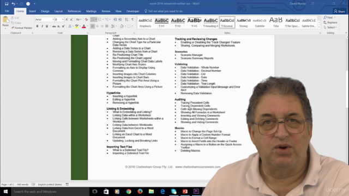This screenshot has height=196, width=349.
Task: Toggle Underline formatting
Action: [47, 26]
